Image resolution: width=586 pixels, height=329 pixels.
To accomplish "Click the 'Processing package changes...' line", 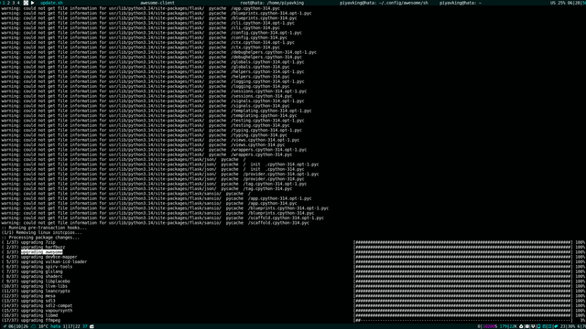I will (40, 238).
